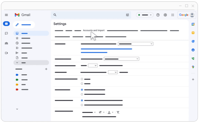
Task: Open the Inbox folder
Action: 31,33
